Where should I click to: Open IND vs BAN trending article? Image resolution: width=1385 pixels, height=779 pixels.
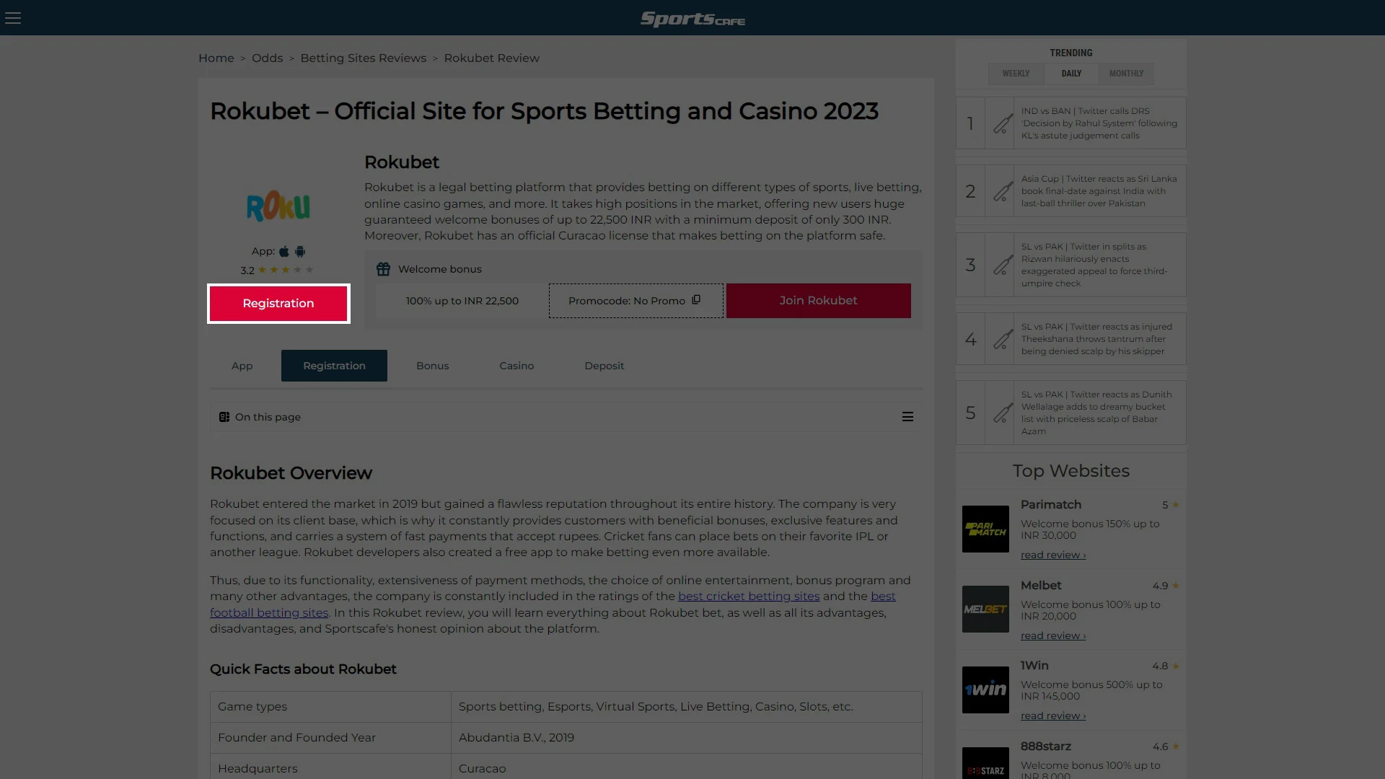pyautogui.click(x=1099, y=123)
